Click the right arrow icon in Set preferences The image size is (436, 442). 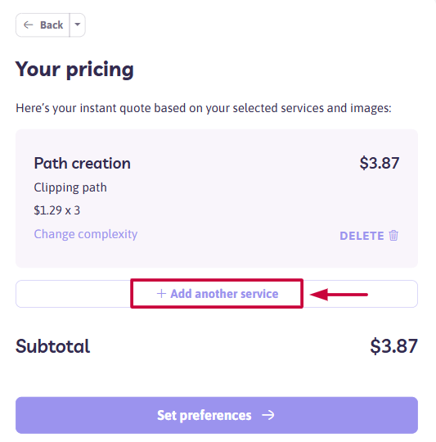(x=267, y=415)
